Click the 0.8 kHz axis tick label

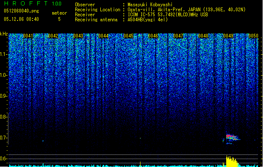pos(3,117)
